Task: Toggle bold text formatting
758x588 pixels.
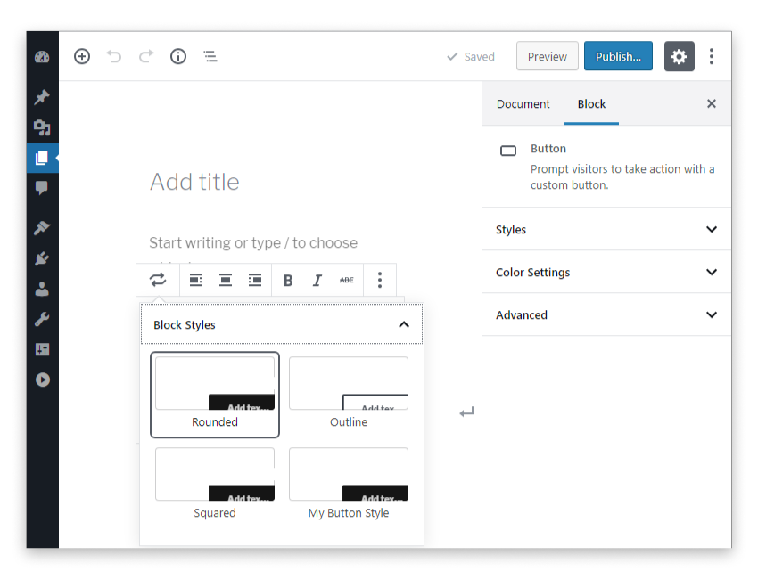Action: (x=288, y=280)
